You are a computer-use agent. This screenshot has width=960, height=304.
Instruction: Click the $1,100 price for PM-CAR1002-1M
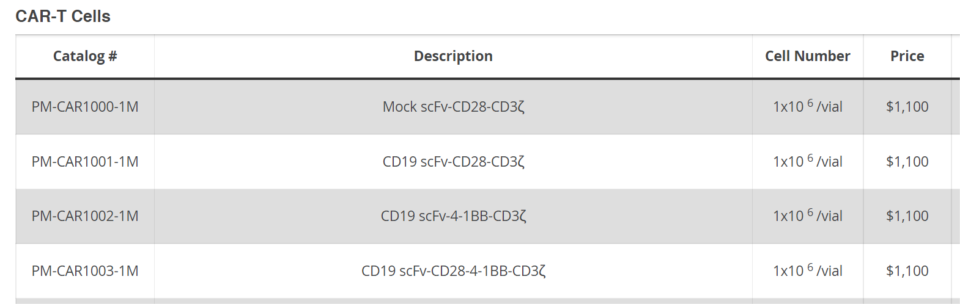click(x=907, y=216)
